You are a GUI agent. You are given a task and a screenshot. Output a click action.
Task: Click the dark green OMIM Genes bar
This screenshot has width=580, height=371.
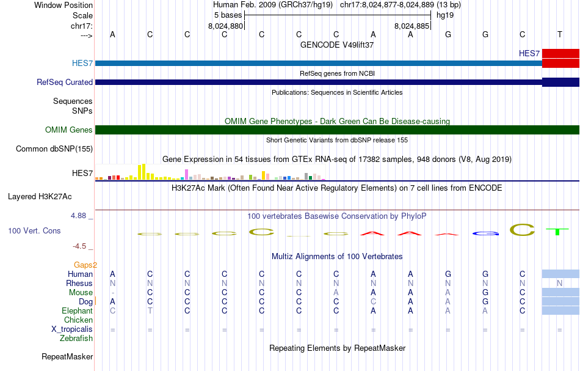[x=338, y=130]
